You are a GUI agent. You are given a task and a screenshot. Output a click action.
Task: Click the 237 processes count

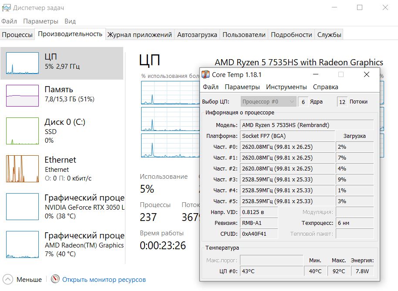click(148, 217)
